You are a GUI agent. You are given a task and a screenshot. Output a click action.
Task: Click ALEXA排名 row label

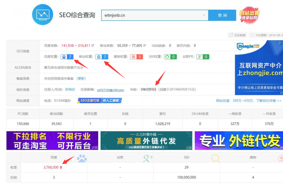pyautogui.click(x=23, y=68)
